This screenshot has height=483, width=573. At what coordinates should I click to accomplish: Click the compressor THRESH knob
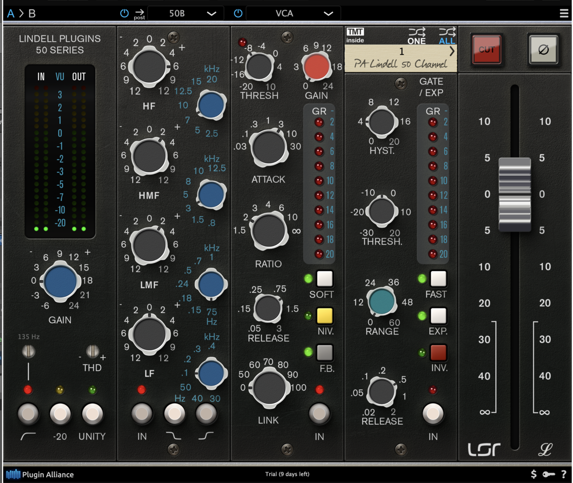click(259, 66)
